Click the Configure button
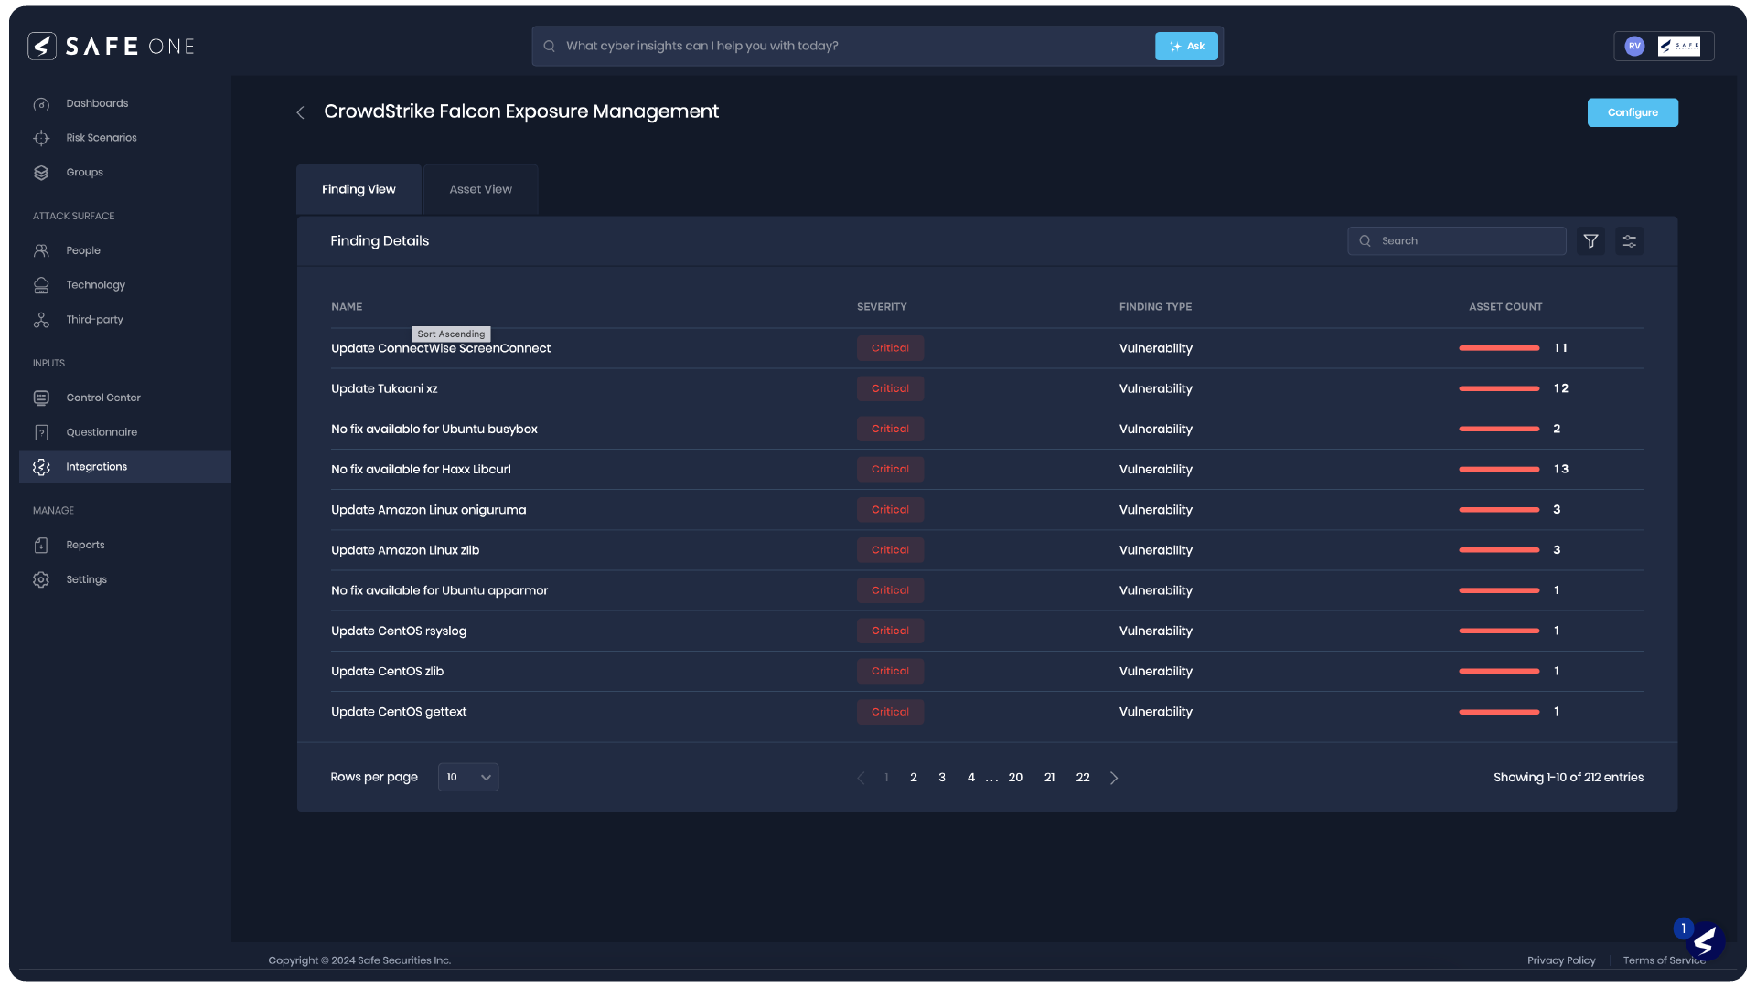Screen dimensions: 1756x987 (1632, 111)
